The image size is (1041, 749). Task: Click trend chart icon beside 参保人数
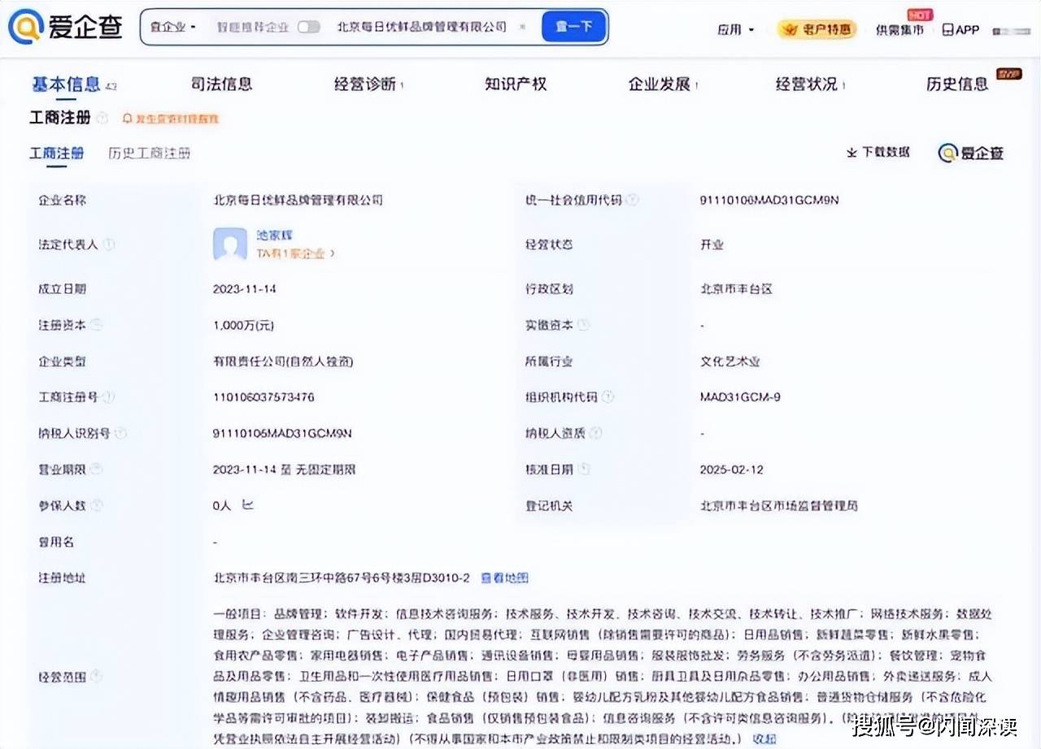click(246, 505)
